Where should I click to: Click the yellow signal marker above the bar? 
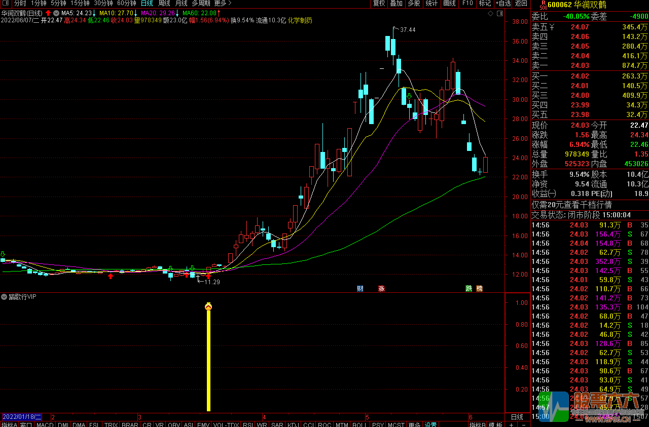tap(208, 306)
